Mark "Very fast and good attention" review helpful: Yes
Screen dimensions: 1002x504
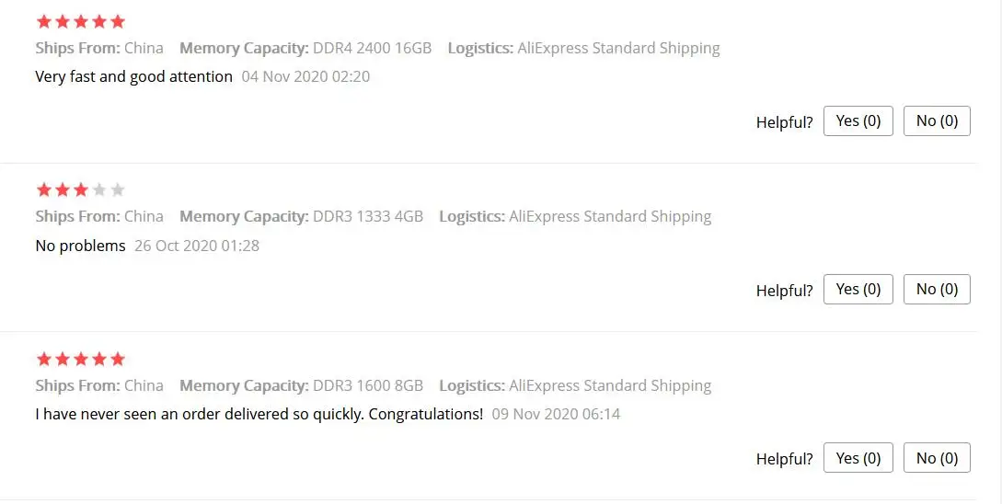(858, 120)
